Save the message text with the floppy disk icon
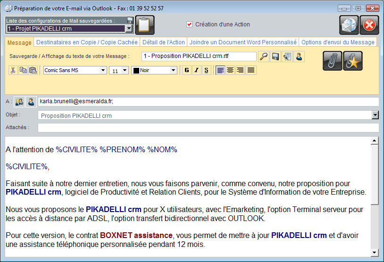Screen dimensions: 384x262 click(x=275, y=57)
